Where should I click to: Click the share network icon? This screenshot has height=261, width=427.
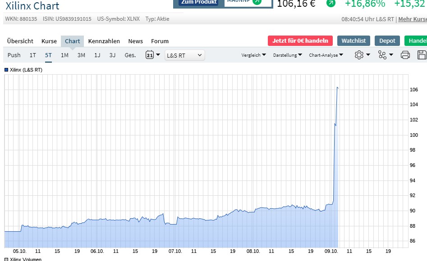point(382,55)
